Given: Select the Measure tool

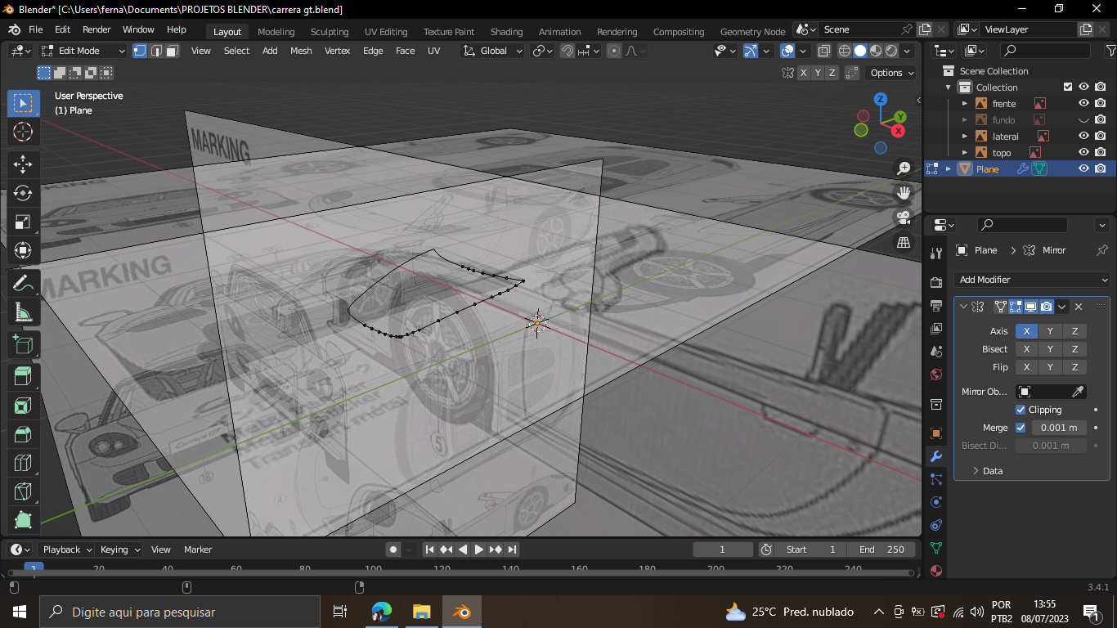Looking at the screenshot, I should pyautogui.click(x=23, y=312).
